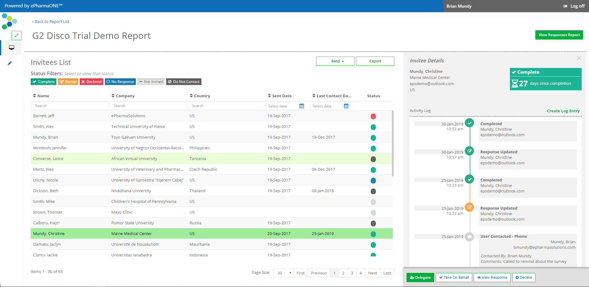Click the status dot for Damato, Jaclyn
The height and width of the screenshot is (287, 589).
click(373, 245)
